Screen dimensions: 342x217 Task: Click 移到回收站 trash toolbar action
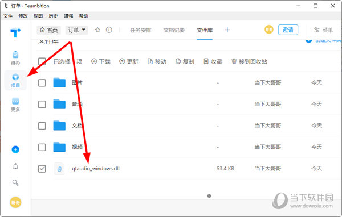tap(249, 61)
